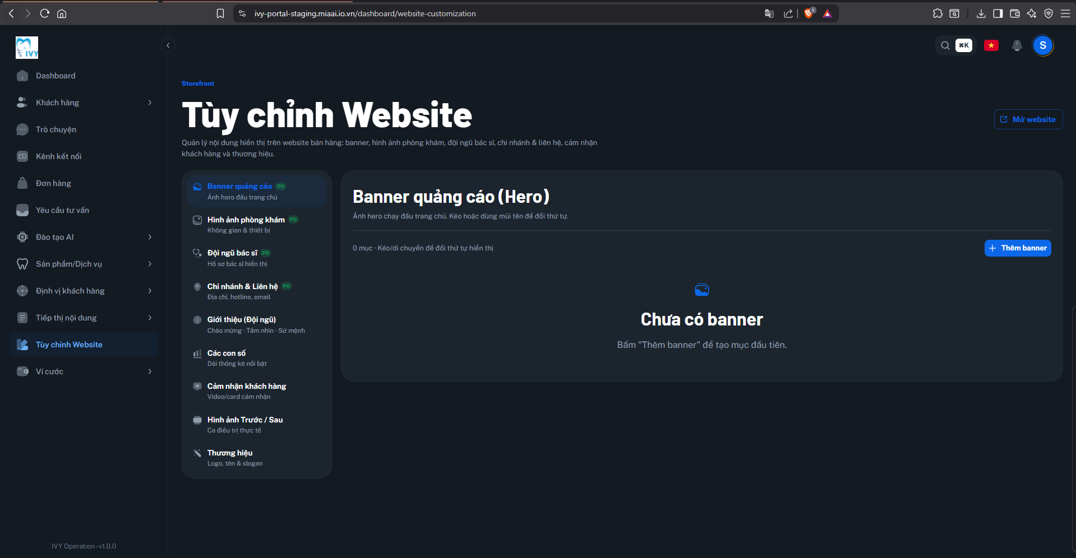Open user avatar S menu
The height and width of the screenshot is (558, 1076).
pyautogui.click(x=1043, y=45)
